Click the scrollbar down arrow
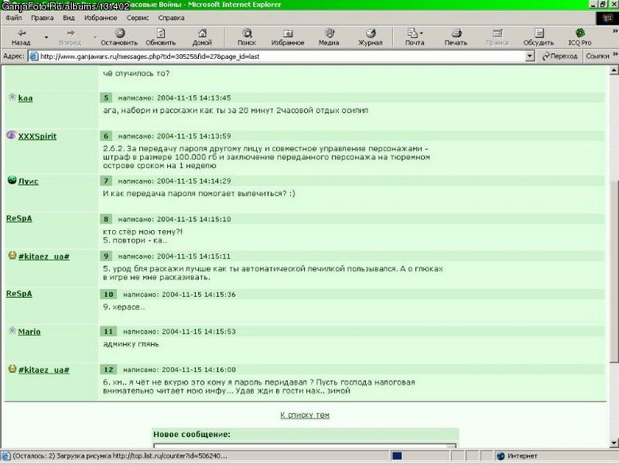619x465 pixels. click(614, 443)
